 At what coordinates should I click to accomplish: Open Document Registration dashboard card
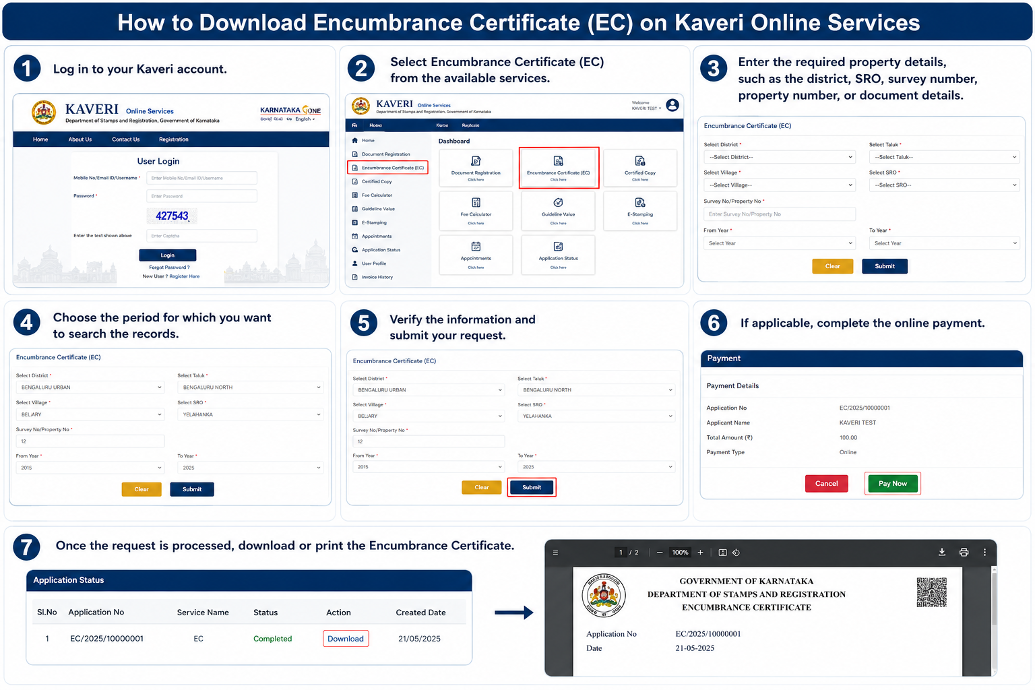(476, 168)
